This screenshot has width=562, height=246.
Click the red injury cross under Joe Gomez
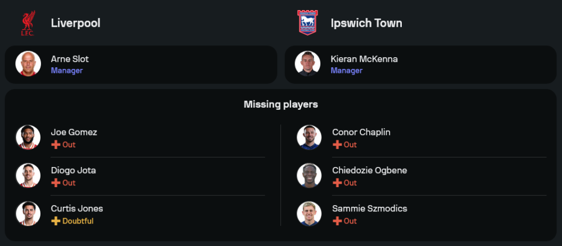point(56,145)
